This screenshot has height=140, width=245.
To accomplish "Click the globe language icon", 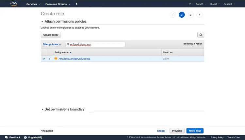I will click(x=25, y=137).
